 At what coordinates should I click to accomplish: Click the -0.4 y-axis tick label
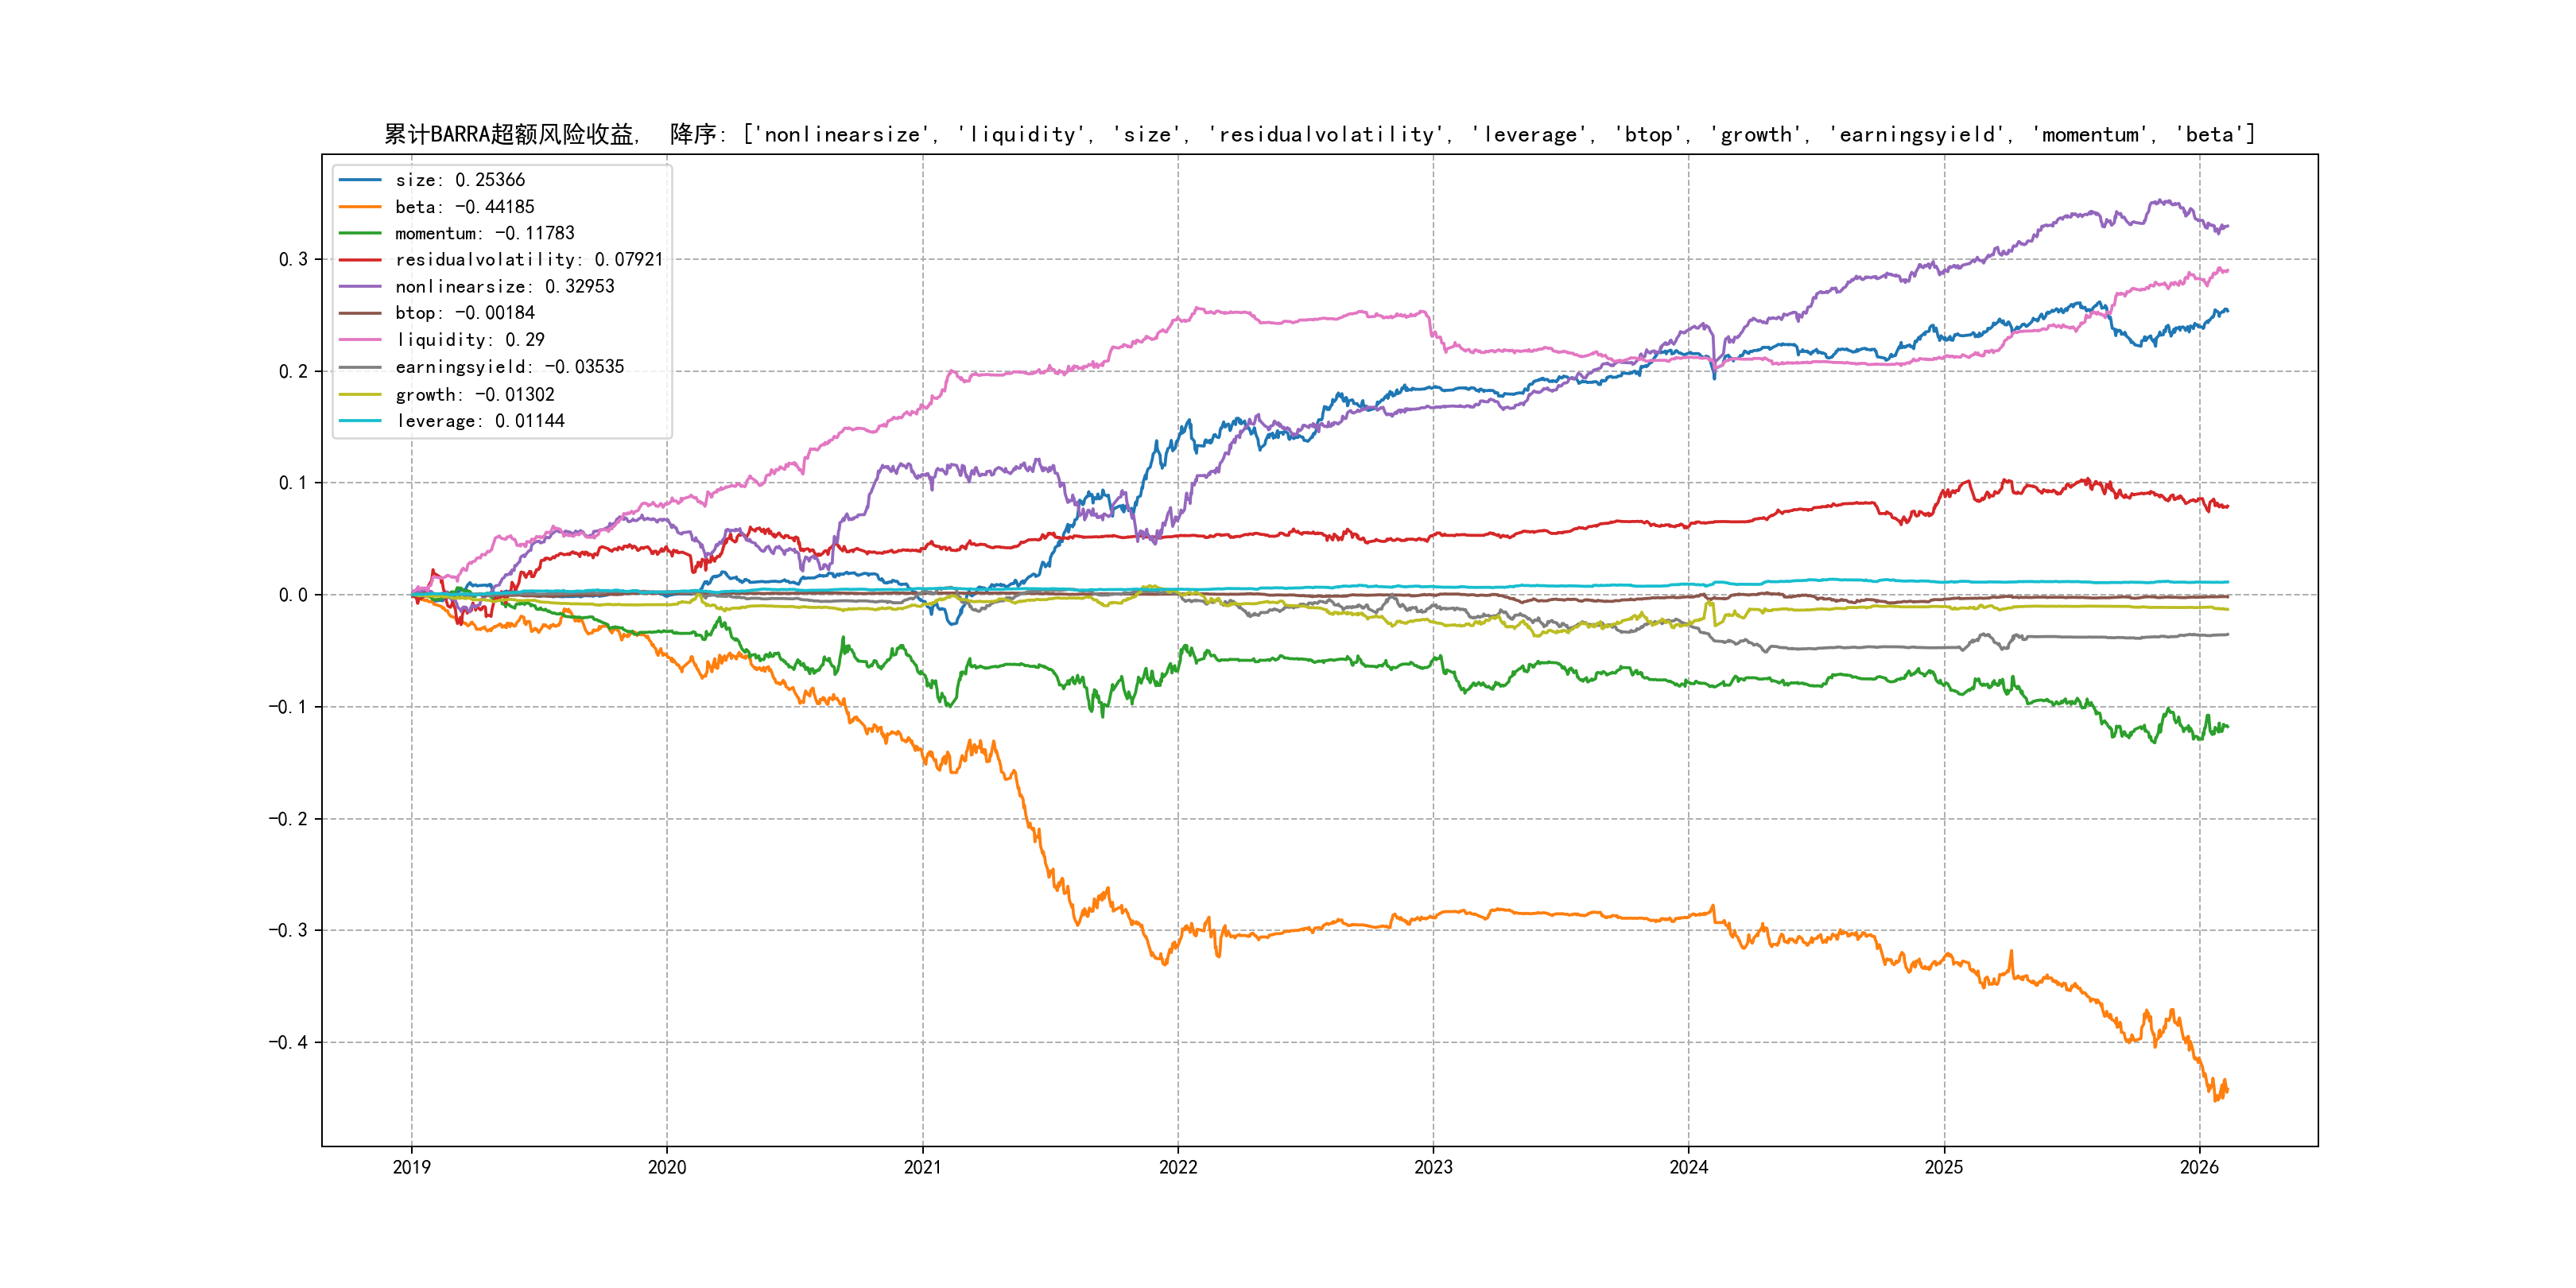288,1042
